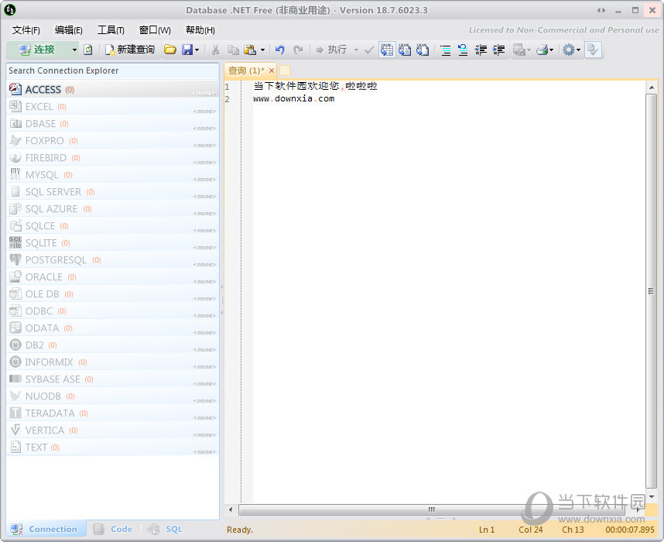Select the OLE DB connection entry
The height and width of the screenshot is (542, 664).
(x=113, y=293)
